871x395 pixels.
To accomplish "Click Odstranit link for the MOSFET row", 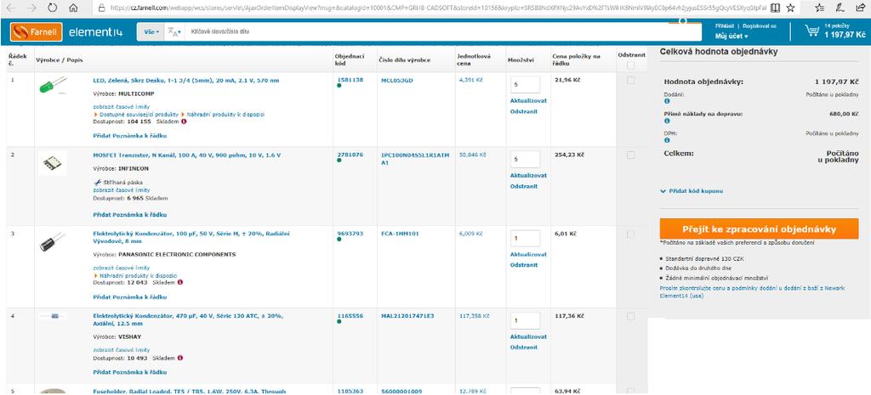I will (524, 186).
